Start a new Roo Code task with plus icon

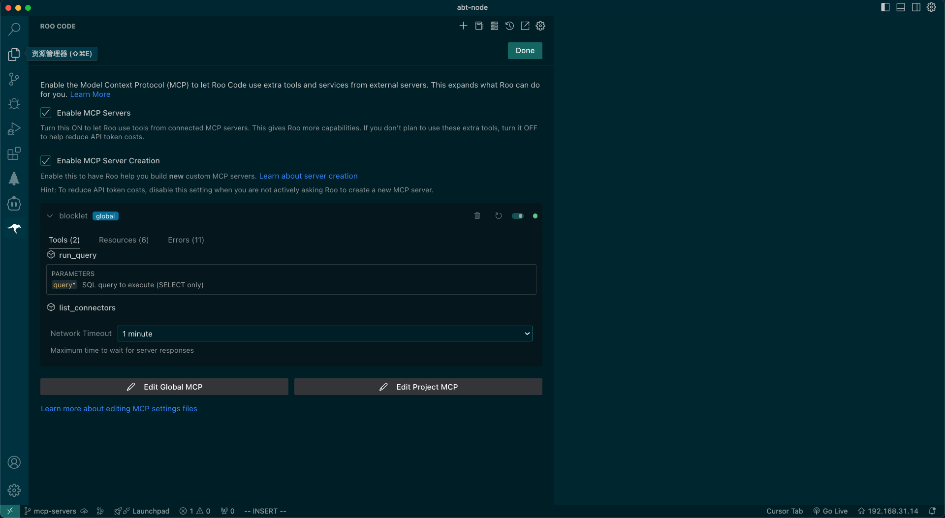coord(463,26)
